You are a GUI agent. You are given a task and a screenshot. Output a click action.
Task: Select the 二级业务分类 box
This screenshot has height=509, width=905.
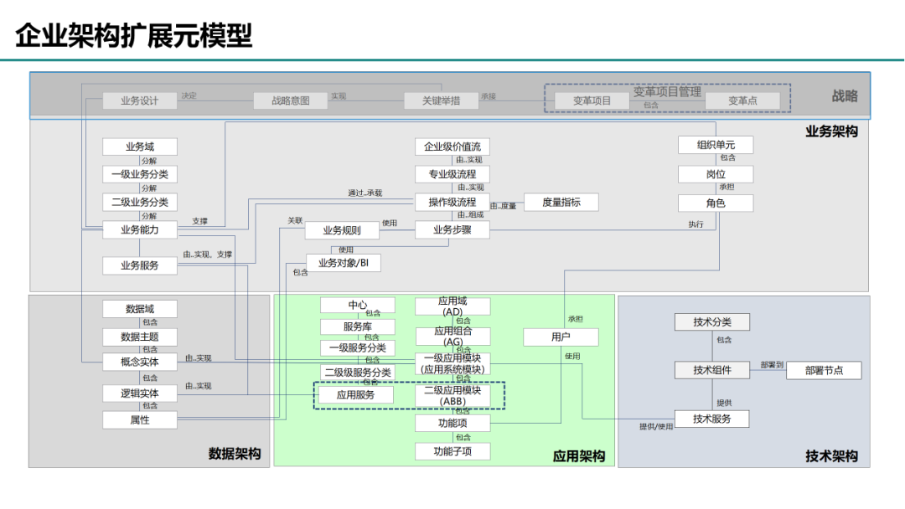[140, 202]
